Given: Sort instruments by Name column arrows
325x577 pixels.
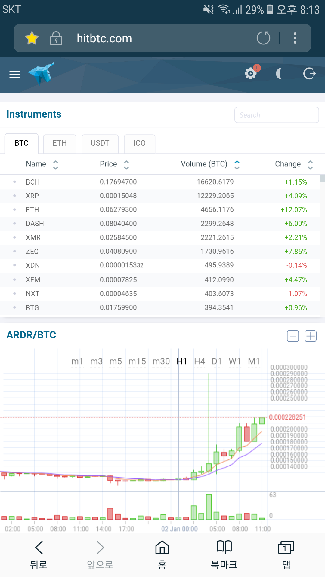Looking at the screenshot, I should point(56,164).
